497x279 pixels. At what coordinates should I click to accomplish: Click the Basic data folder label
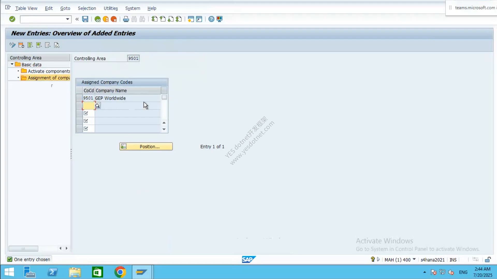[x=31, y=65]
